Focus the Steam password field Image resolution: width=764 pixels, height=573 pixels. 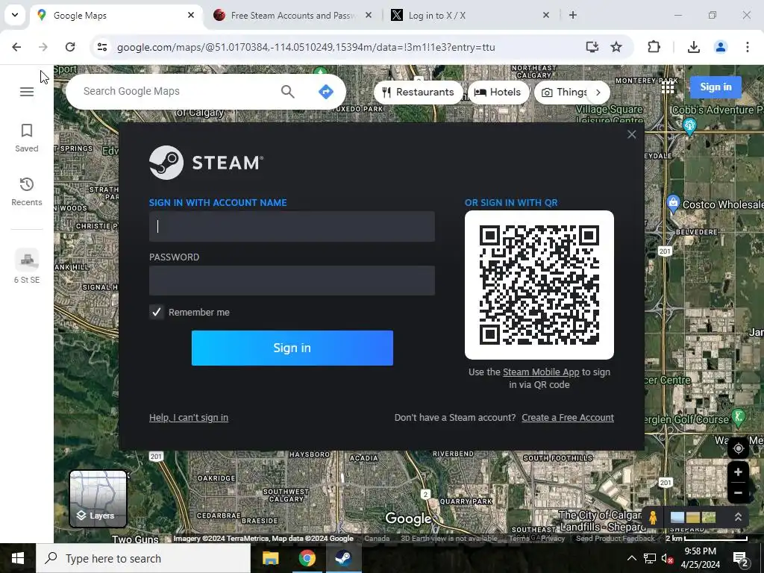click(x=292, y=281)
